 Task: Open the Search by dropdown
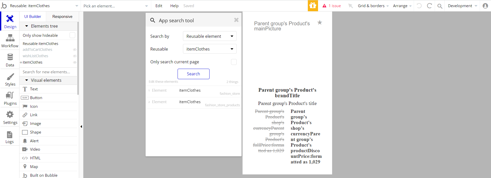210,36
